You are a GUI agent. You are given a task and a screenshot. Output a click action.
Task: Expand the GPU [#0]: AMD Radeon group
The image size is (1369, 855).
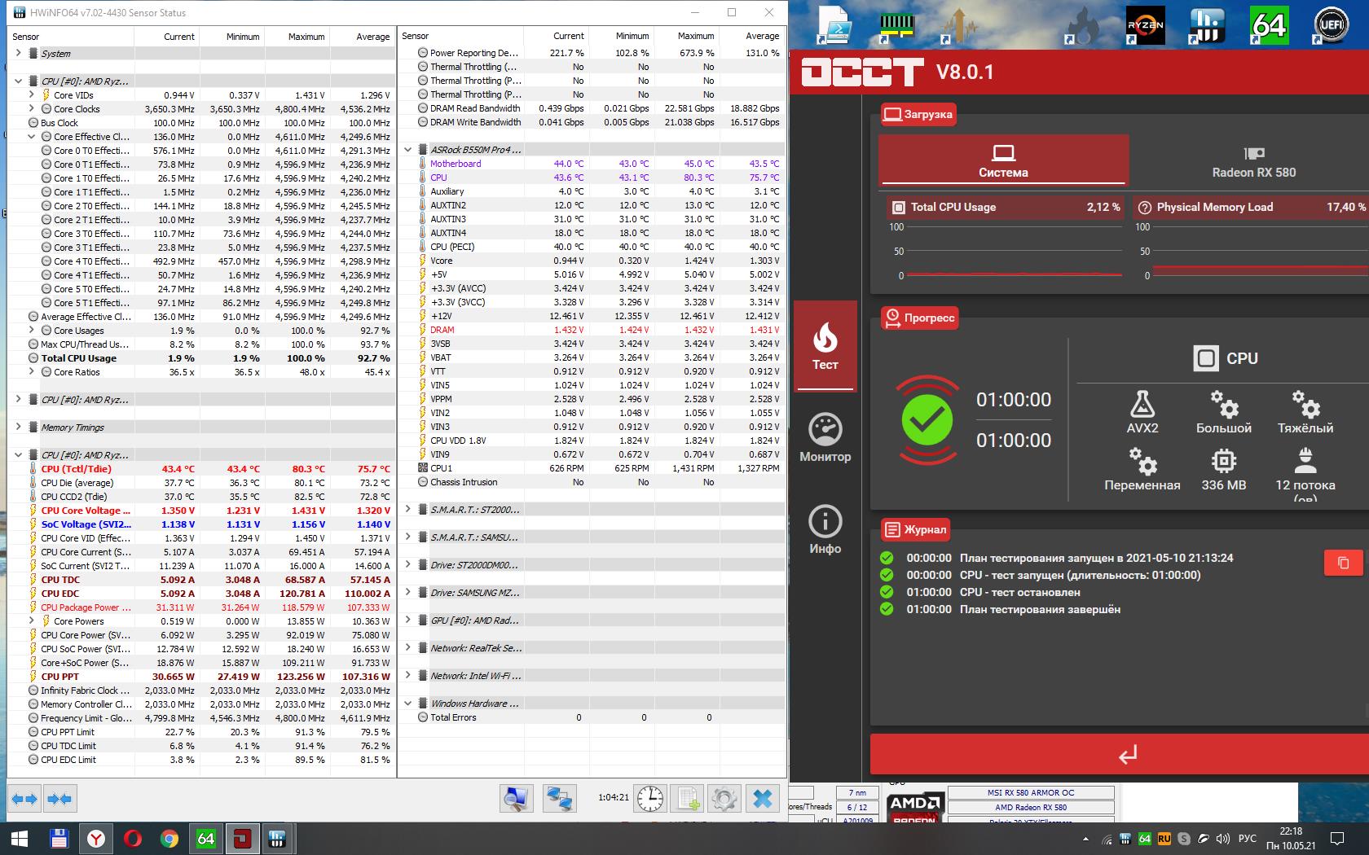tap(407, 620)
